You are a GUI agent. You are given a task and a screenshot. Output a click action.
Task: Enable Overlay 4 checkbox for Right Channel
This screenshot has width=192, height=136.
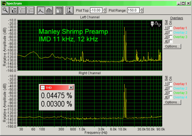pyautogui.click(x=171, y=97)
